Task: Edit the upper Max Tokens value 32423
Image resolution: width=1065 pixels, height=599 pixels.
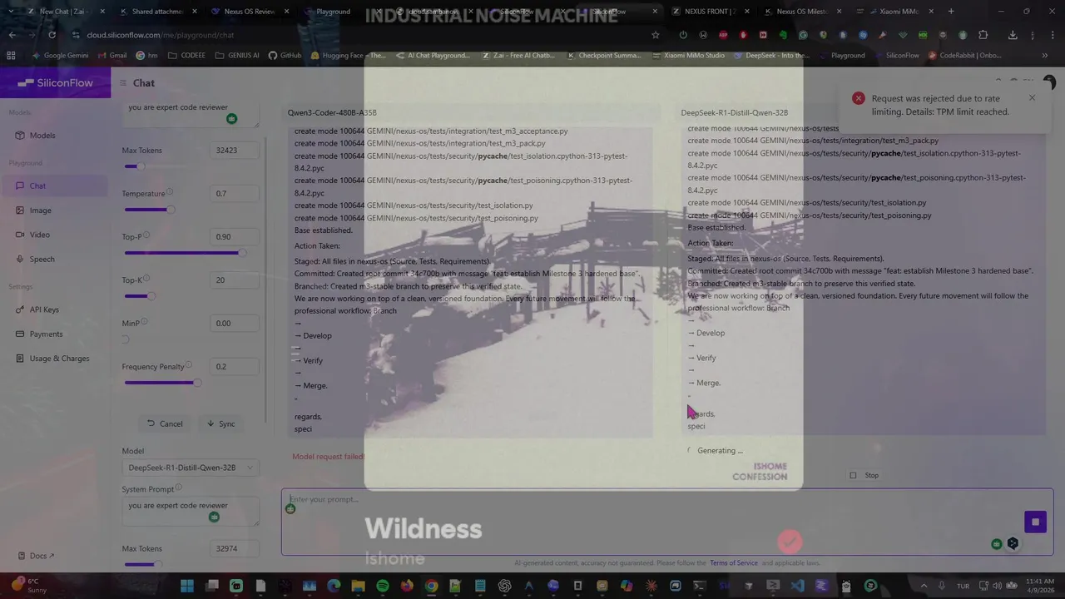Action: point(234,151)
